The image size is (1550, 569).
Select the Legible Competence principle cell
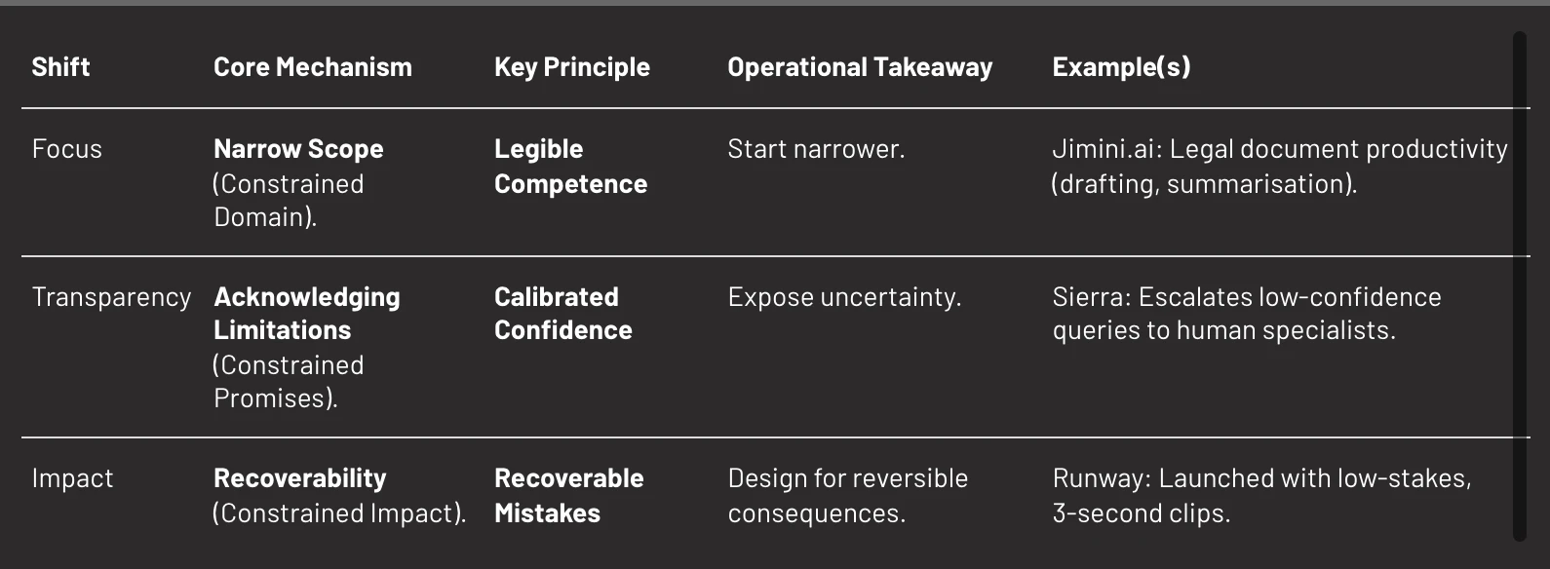point(570,167)
